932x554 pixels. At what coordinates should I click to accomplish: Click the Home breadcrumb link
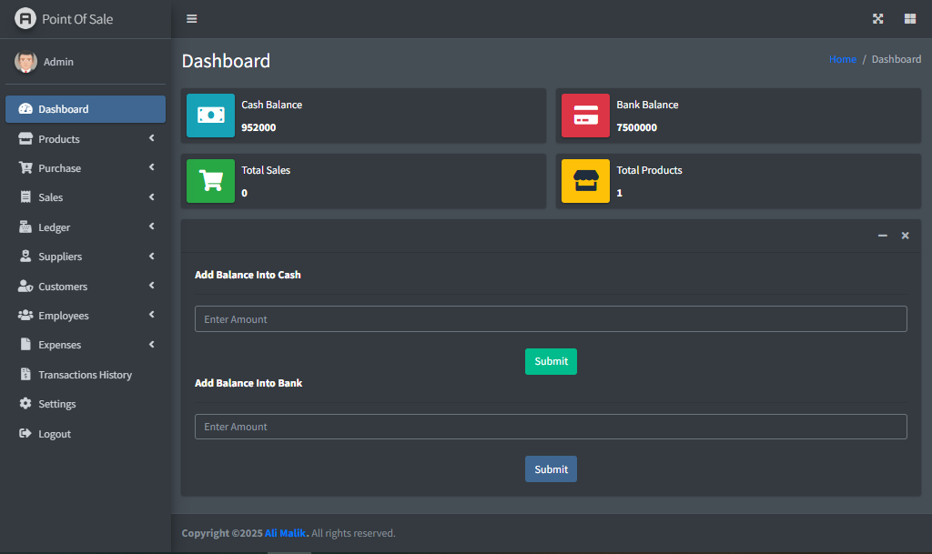(842, 59)
